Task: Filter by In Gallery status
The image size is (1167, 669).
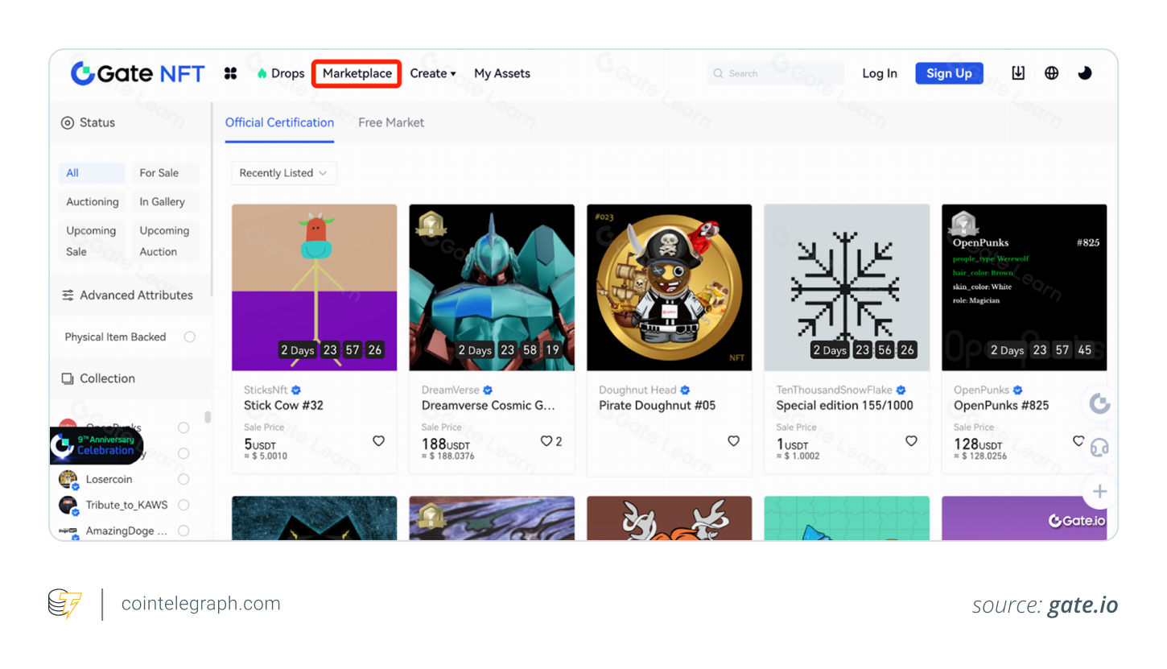Action: click(x=164, y=202)
